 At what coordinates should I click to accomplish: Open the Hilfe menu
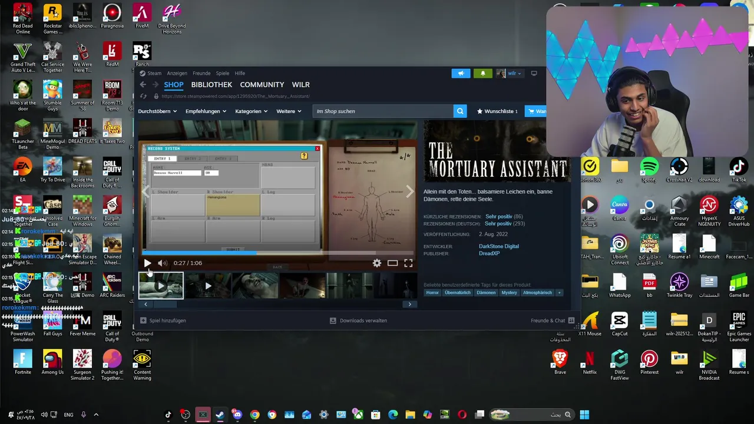(x=240, y=74)
